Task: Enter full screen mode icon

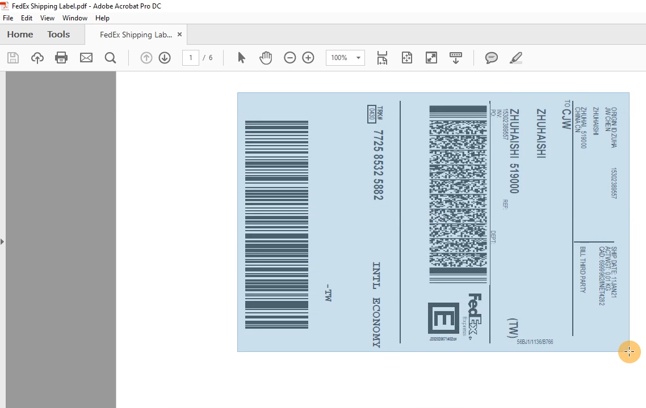Action: click(x=431, y=58)
